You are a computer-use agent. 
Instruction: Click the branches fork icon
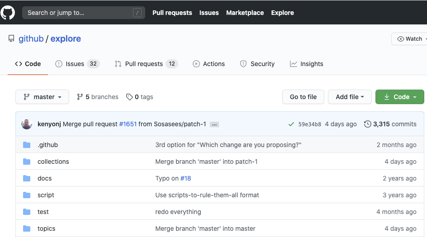tap(80, 97)
